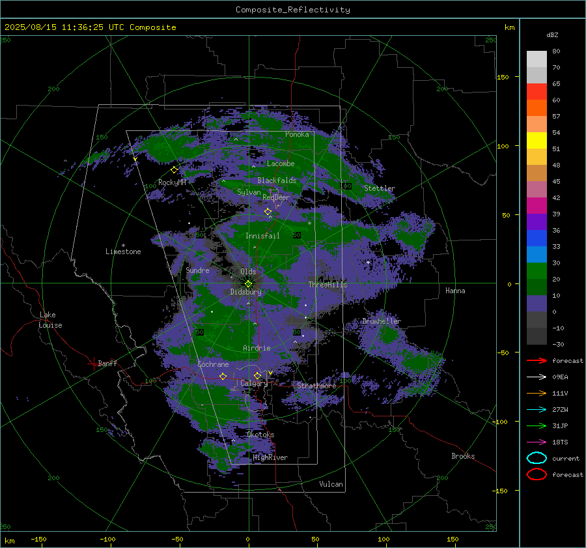Click the orange 111V arrow icon
Image resolution: width=586 pixels, height=548 pixels.
click(x=537, y=393)
